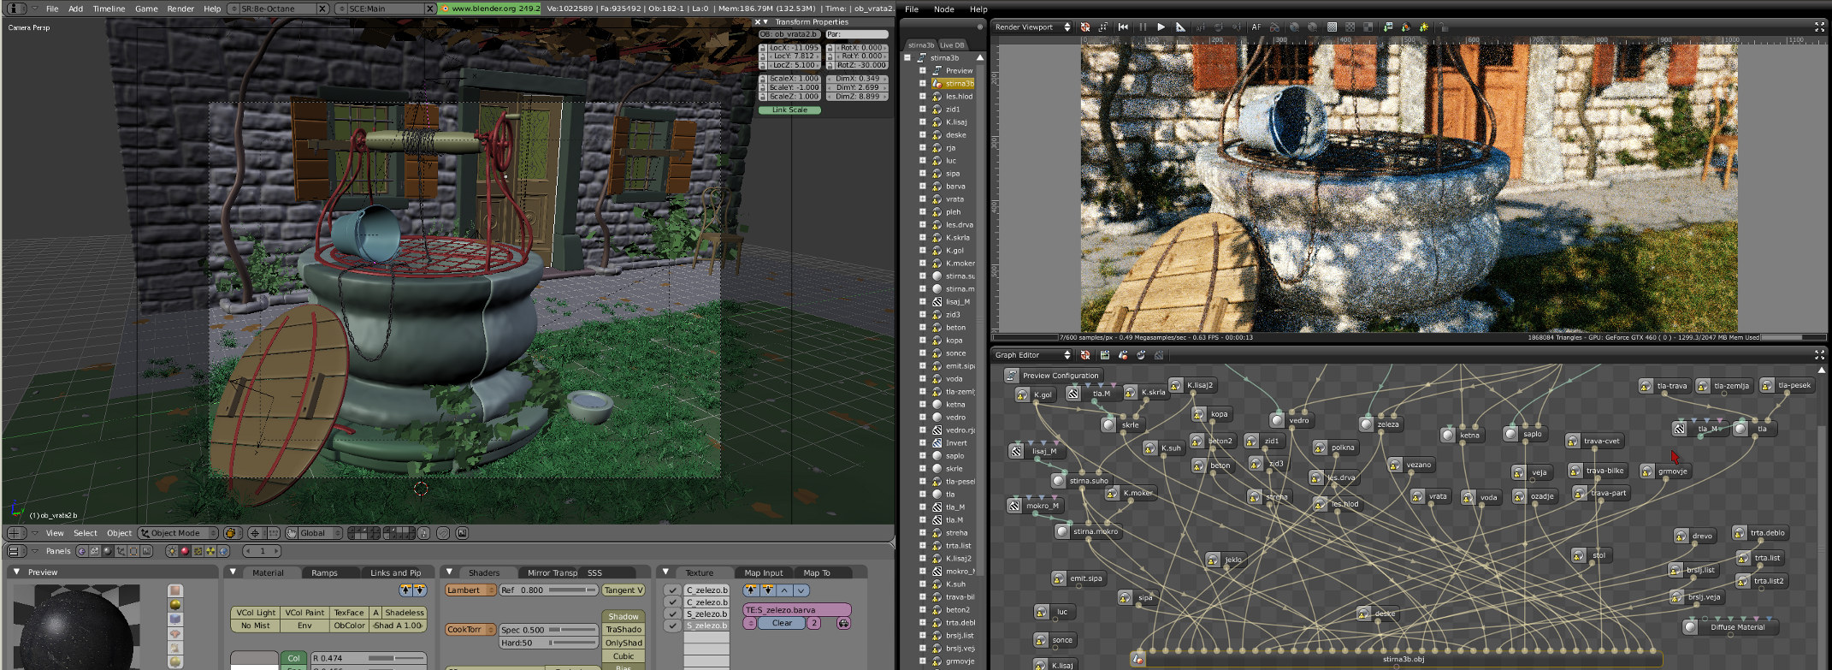Click the Col color button

tap(293, 658)
